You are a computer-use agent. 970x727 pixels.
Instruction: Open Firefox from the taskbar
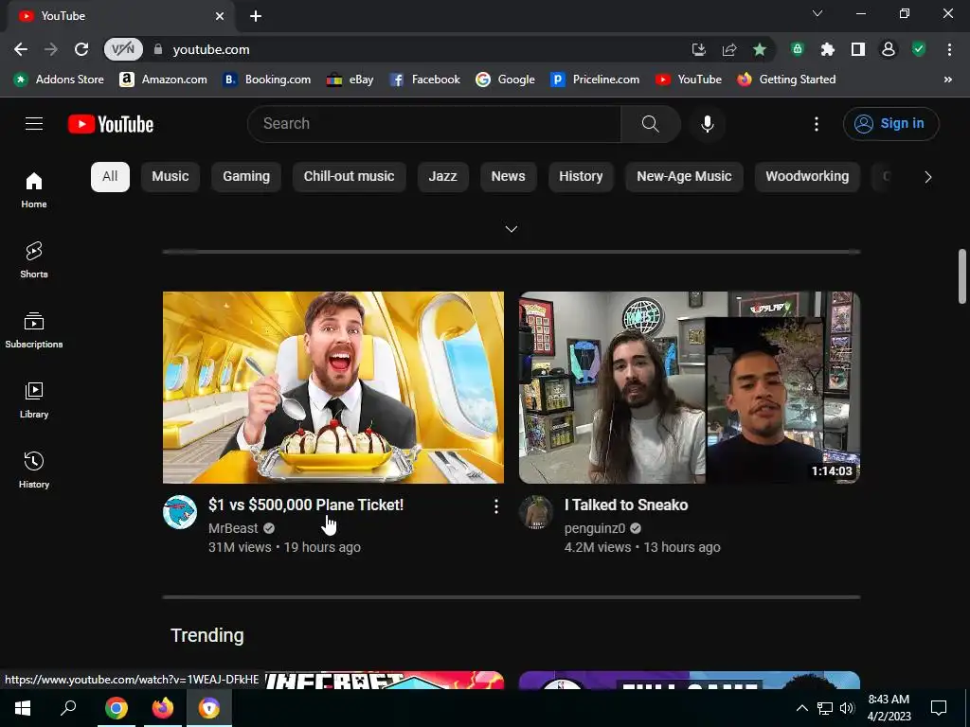tap(163, 708)
